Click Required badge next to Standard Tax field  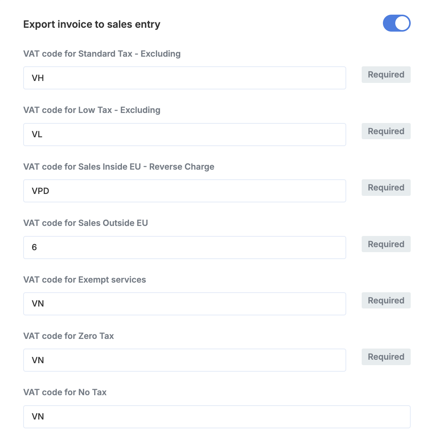coord(386,75)
